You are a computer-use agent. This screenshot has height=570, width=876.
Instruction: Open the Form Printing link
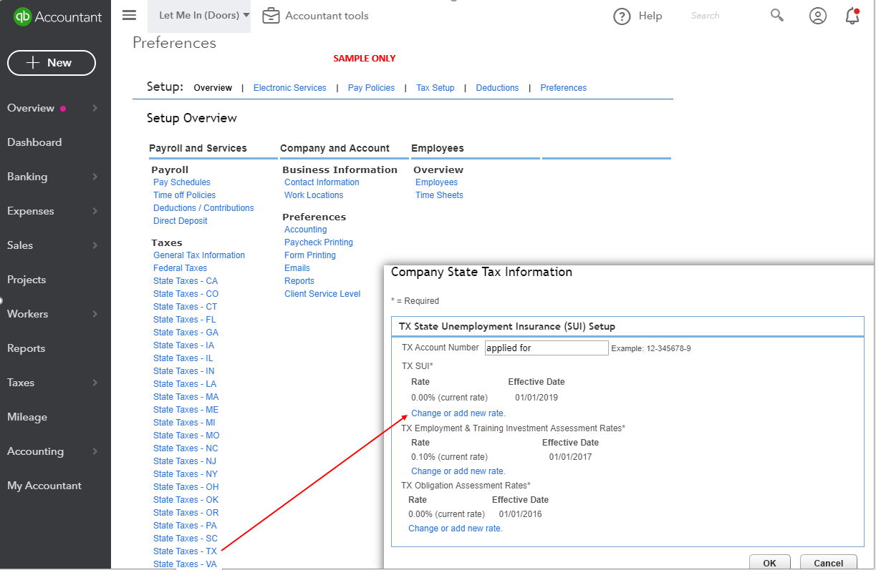310,255
